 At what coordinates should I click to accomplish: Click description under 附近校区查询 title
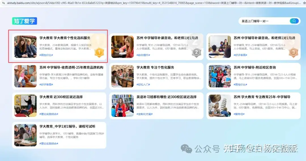[x=265, y=76]
